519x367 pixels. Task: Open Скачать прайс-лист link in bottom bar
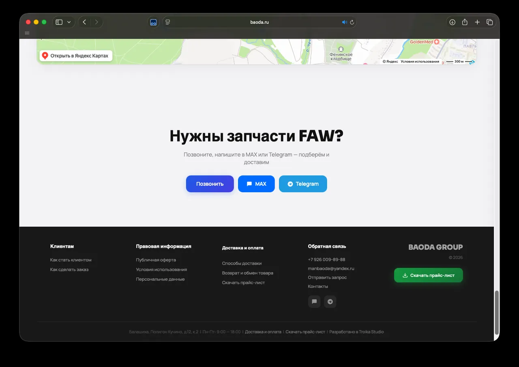[x=305, y=332]
